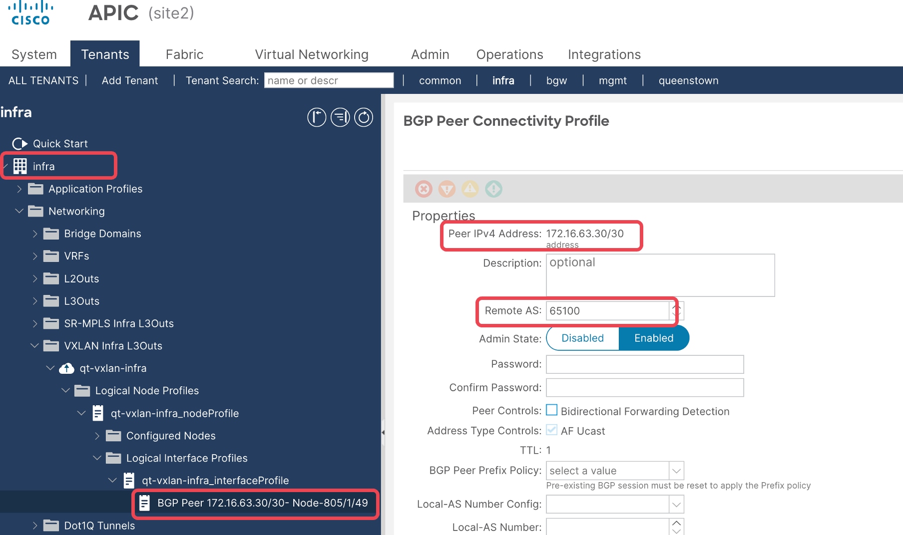Click the Bridge Domains folder icon
The width and height of the screenshot is (903, 535).
pyautogui.click(x=51, y=234)
